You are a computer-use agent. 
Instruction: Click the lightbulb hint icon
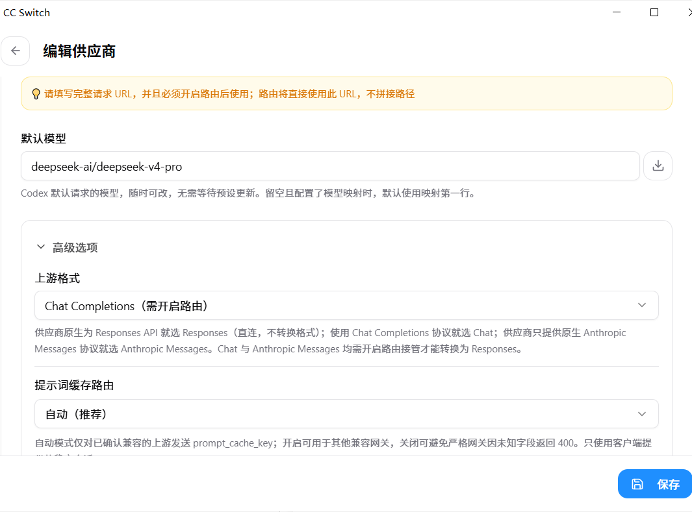click(36, 94)
